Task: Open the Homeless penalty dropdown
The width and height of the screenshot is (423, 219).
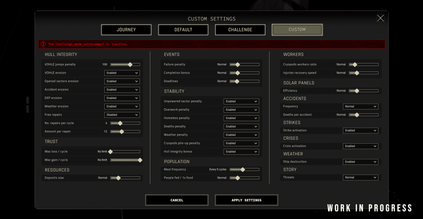Action: (x=241, y=118)
